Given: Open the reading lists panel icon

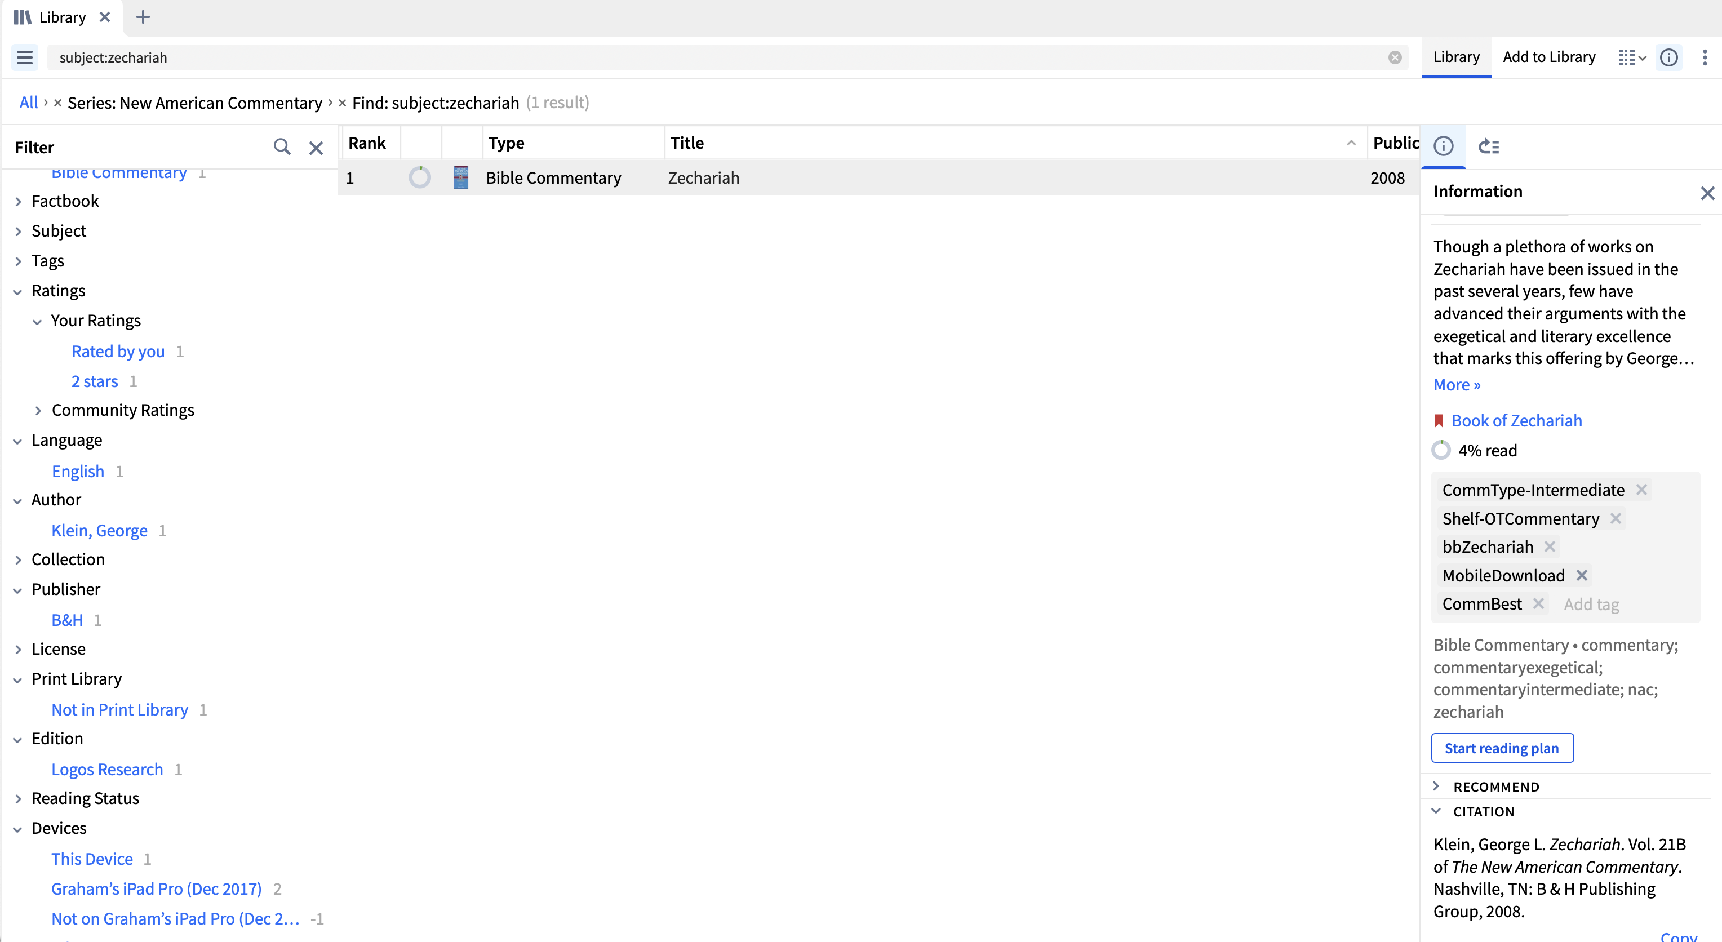Looking at the screenshot, I should (1489, 146).
